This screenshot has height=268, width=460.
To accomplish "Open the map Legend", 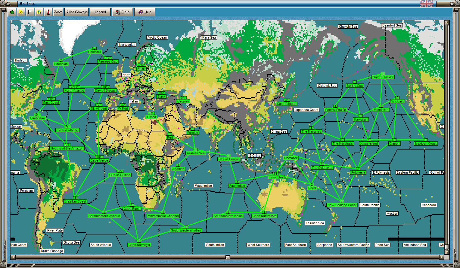I will (100, 12).
